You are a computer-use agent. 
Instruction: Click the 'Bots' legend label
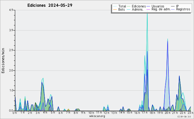122,9
